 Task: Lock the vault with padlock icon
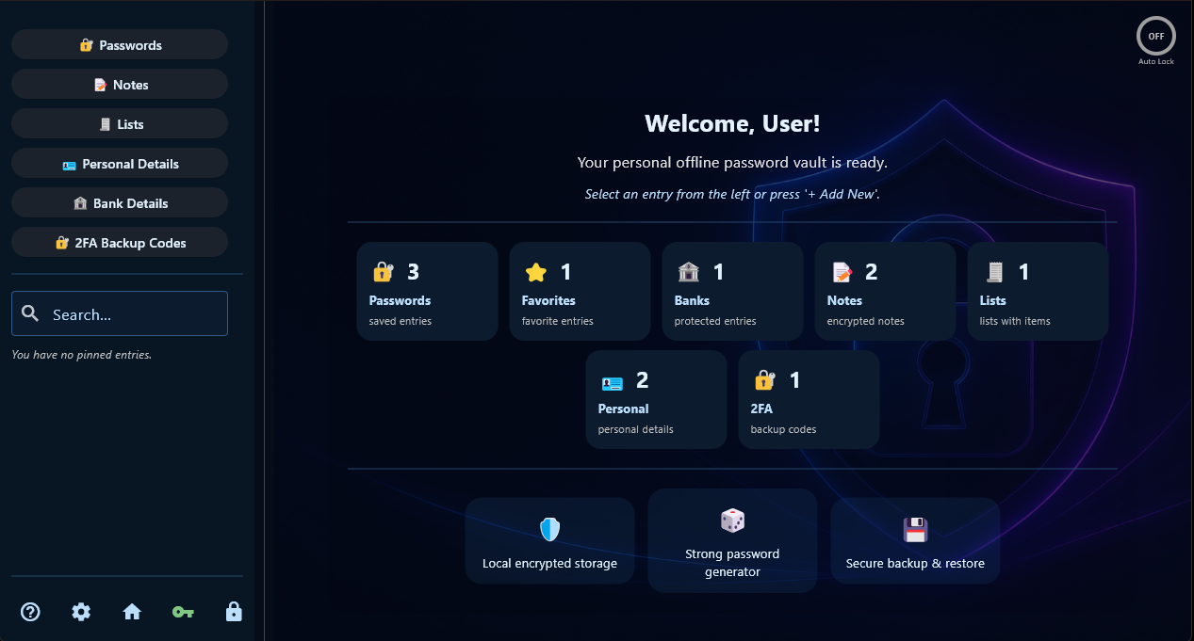coord(234,612)
